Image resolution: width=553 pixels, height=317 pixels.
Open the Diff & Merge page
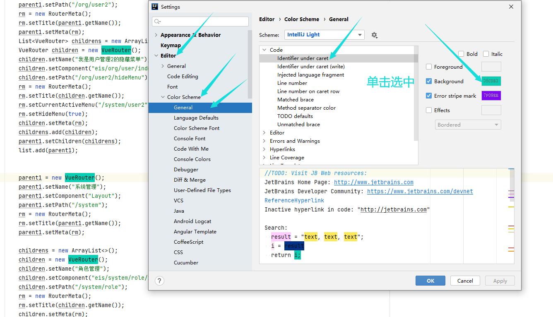(x=190, y=180)
